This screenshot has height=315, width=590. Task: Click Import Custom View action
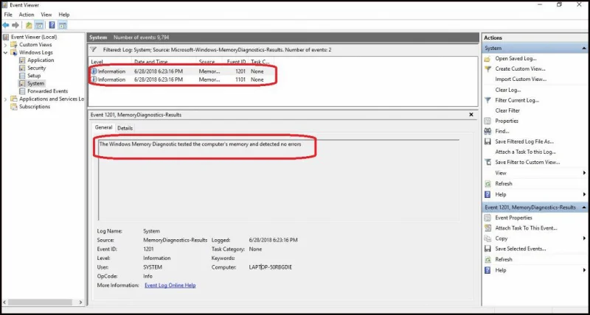point(521,79)
